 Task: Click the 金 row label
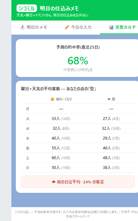pyautogui.click(x=28, y=148)
